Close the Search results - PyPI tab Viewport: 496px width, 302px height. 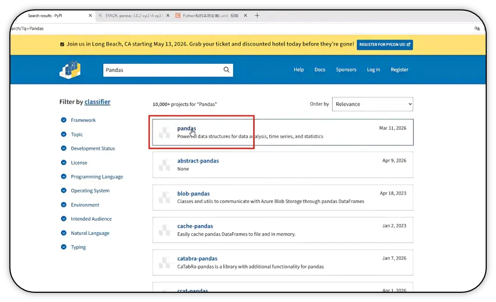coord(90,16)
